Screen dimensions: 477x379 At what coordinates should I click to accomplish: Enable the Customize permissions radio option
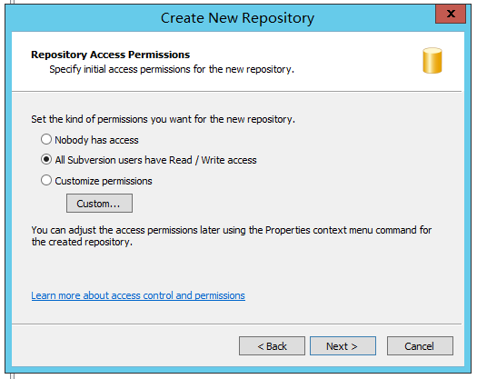[x=46, y=180]
